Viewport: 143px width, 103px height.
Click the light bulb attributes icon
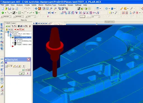110,13
